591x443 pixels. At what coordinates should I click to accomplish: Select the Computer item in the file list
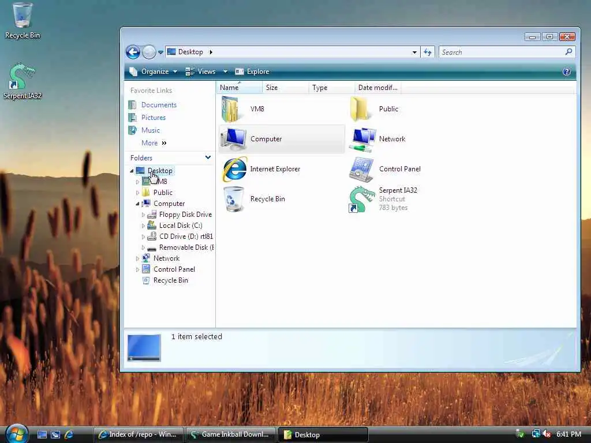point(282,139)
